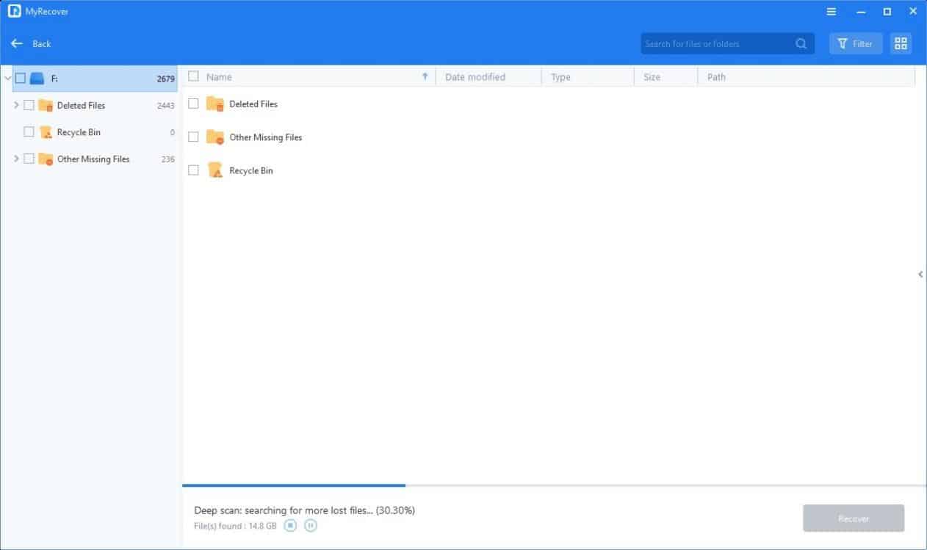
Task: Select Other Missing Files label in sidebar
Action: pos(93,159)
